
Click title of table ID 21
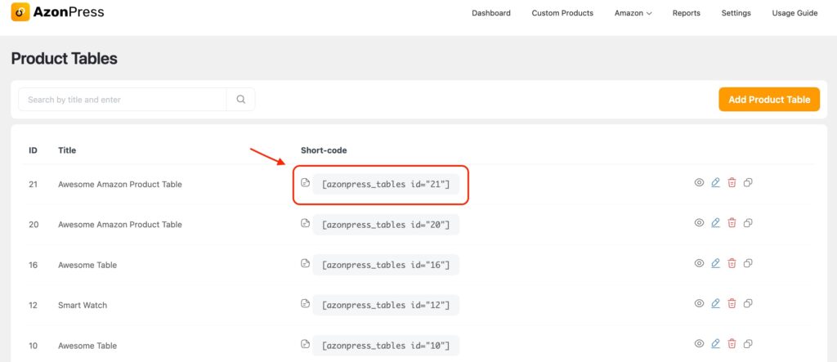[120, 184]
